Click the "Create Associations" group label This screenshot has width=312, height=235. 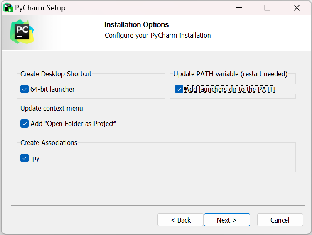click(x=49, y=143)
